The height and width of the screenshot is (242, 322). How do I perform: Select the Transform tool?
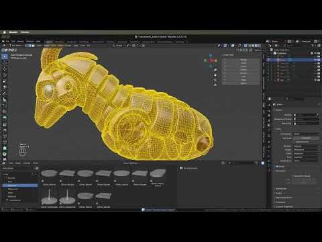coord(5,87)
